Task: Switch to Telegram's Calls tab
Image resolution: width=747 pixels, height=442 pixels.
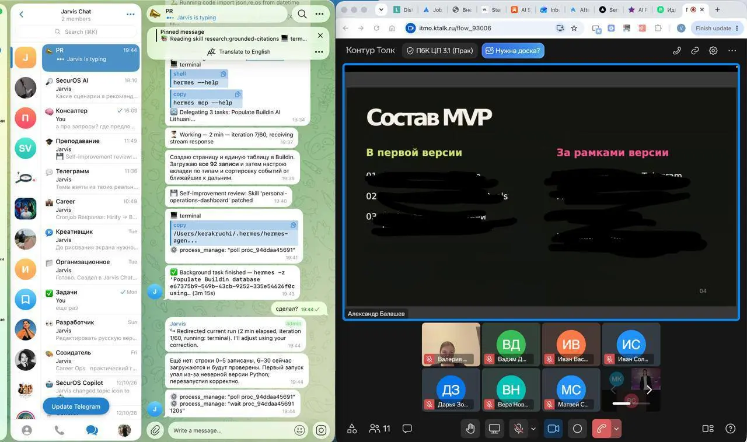Action: click(x=59, y=430)
